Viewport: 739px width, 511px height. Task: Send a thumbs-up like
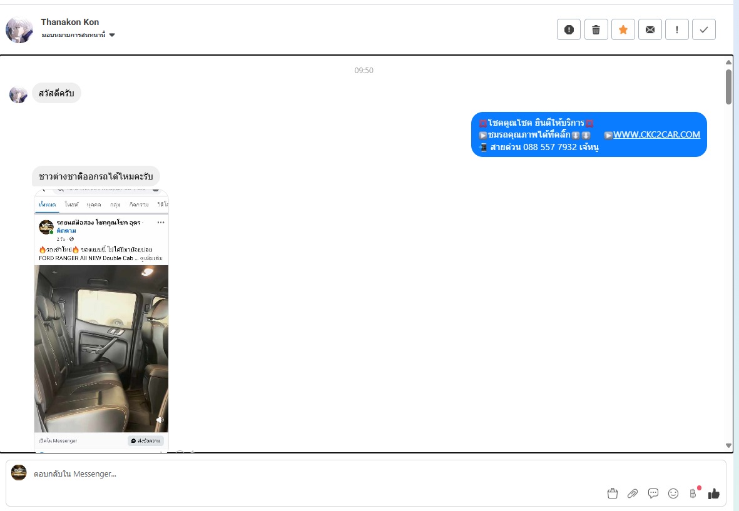pyautogui.click(x=714, y=493)
